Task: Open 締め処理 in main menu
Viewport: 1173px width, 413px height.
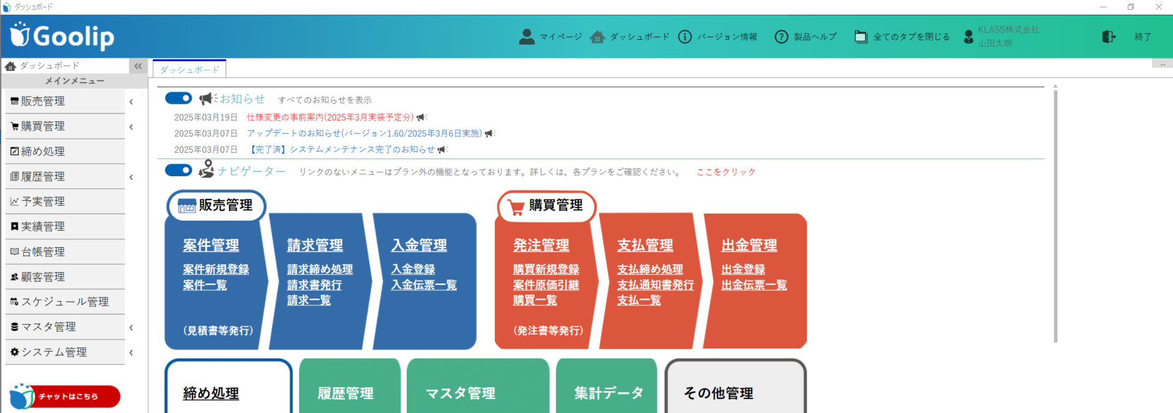Action: (x=65, y=151)
